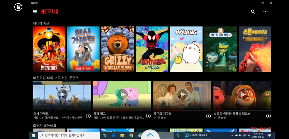Expand the remote control panel up-arrow
Screen dimensions: 289x139
point(150,135)
